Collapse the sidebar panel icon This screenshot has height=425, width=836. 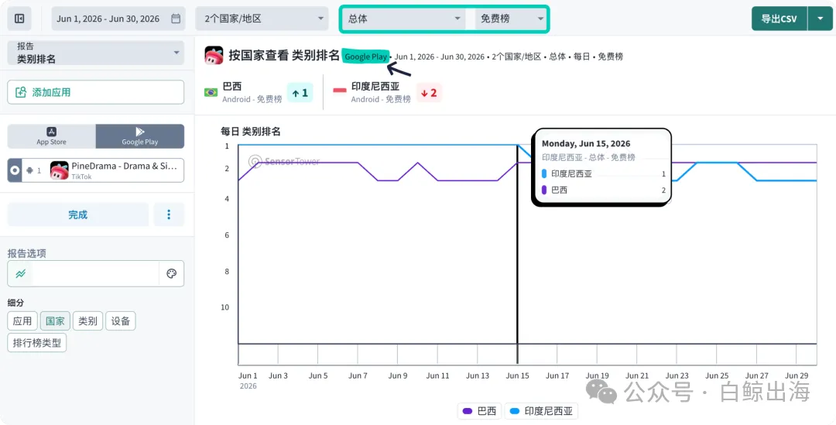(x=19, y=19)
